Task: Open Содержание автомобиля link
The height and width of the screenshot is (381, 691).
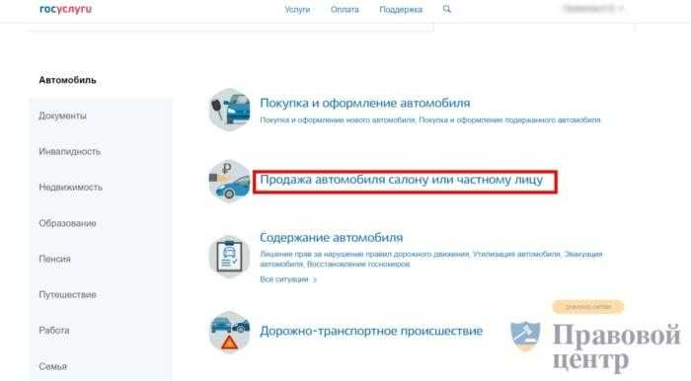Action: click(332, 238)
